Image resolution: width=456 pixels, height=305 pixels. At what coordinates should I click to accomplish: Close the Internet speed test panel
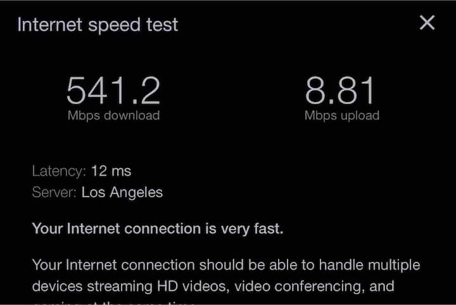(427, 23)
